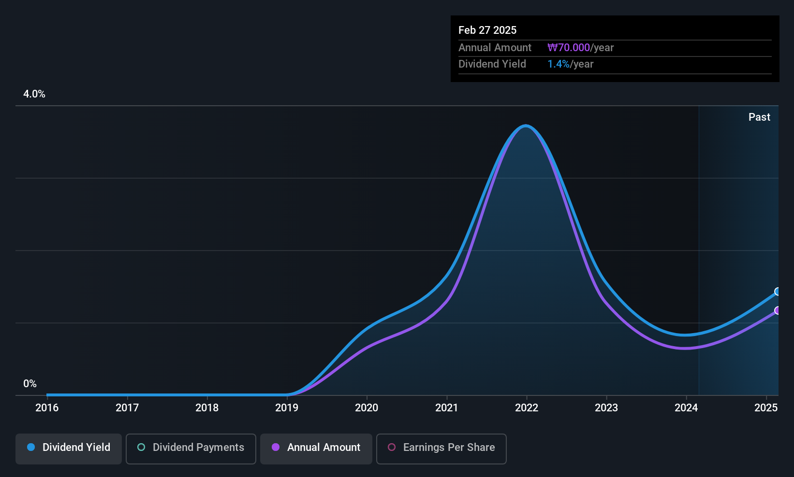This screenshot has width=794, height=477.
Task: Click the Feb 27 2025 tooltip date
Action: pos(487,30)
